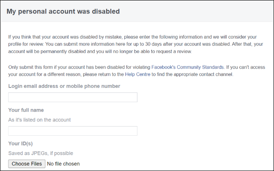Screen dimensions: 274x171
Task: Click the 'Your full name' label
Action: coord(26,110)
